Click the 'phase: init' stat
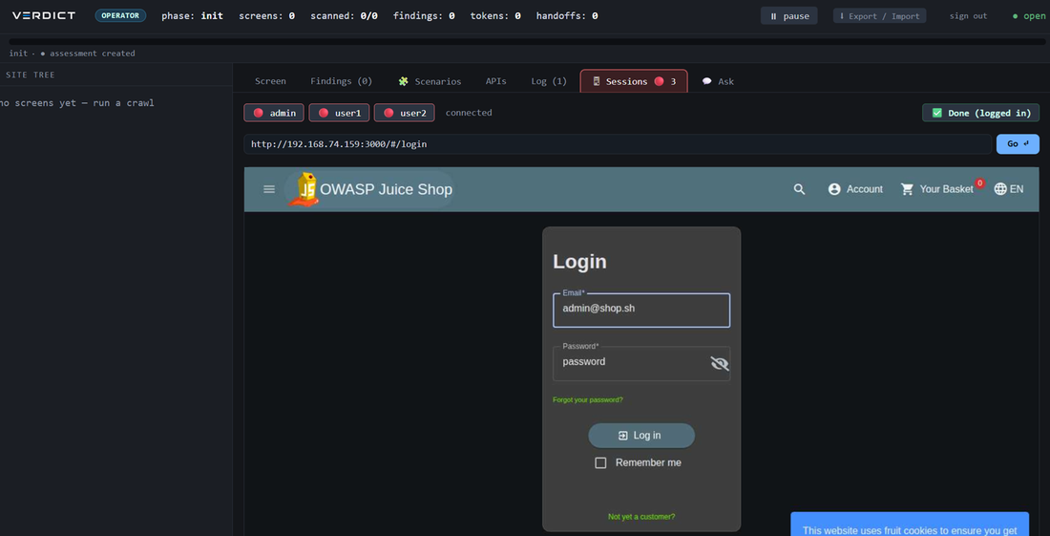The image size is (1050, 536). click(x=192, y=15)
